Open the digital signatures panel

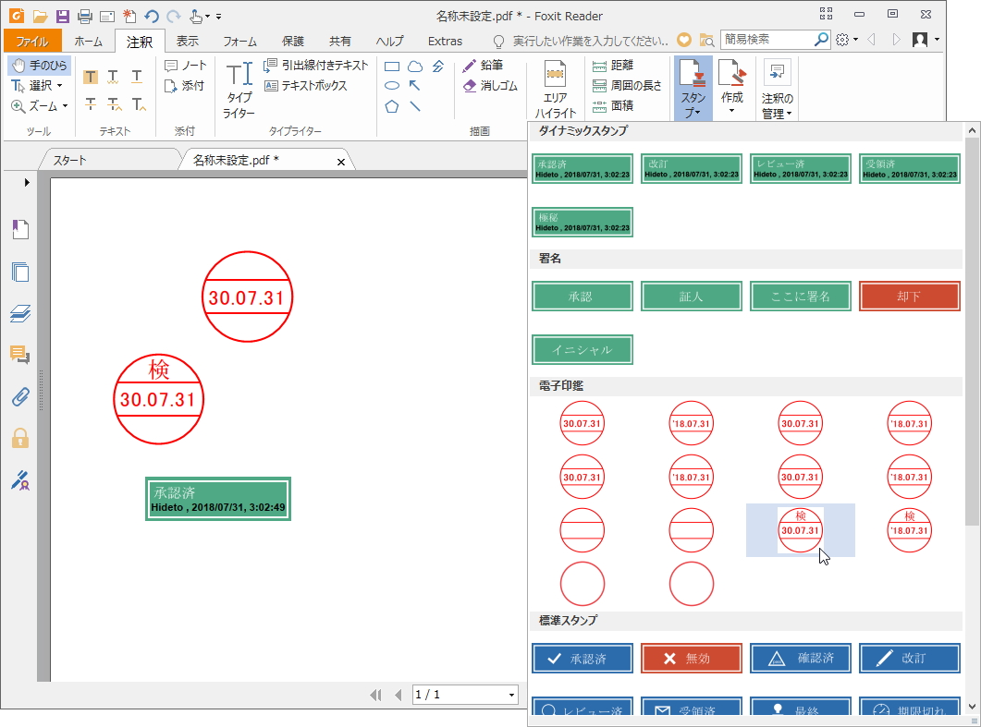coord(20,480)
